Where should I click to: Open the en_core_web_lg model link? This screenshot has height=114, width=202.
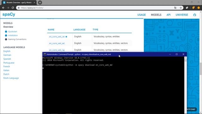57,50
